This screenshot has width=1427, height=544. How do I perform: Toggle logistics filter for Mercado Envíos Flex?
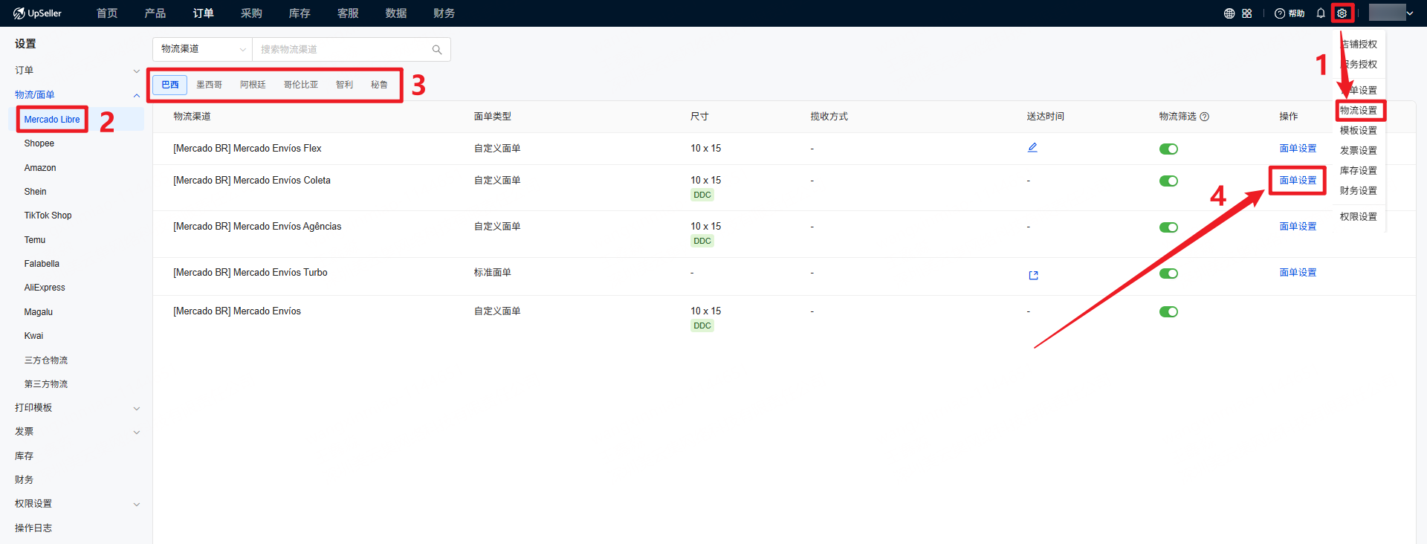(x=1168, y=149)
